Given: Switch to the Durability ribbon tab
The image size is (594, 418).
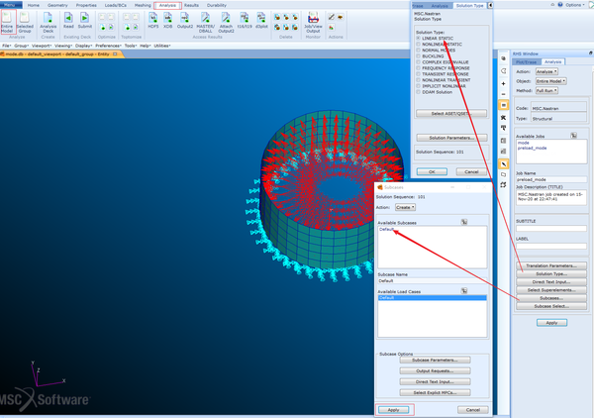Looking at the screenshot, I should pyautogui.click(x=217, y=5).
